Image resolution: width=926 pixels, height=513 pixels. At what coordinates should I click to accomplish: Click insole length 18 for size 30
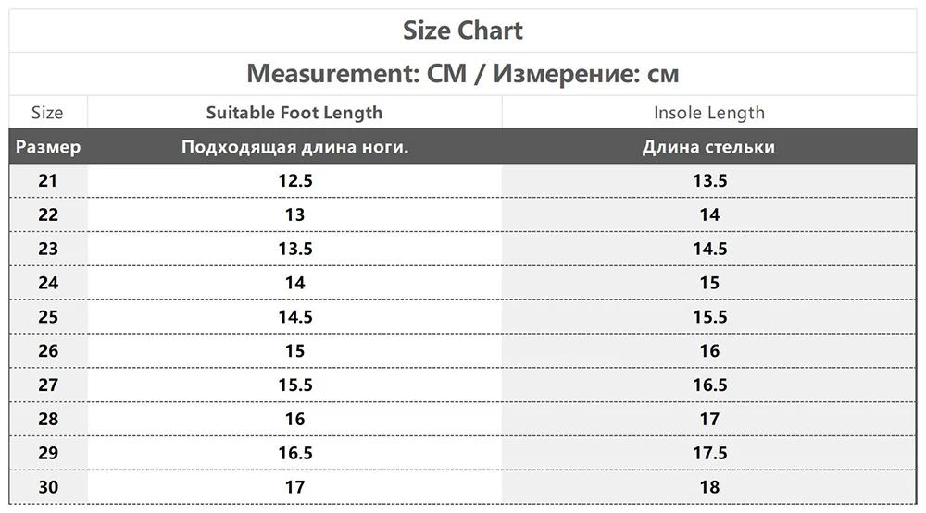tap(710, 487)
